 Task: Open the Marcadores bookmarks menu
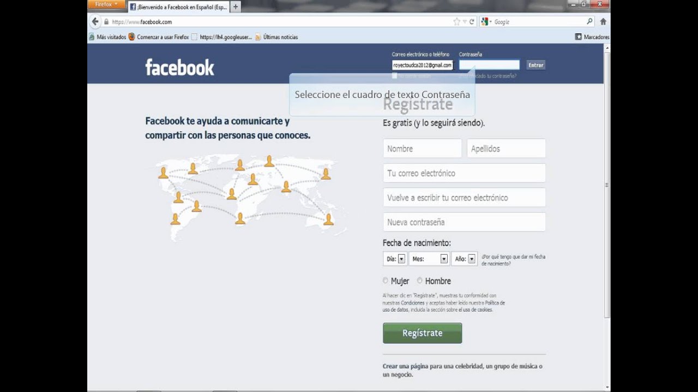click(x=592, y=37)
